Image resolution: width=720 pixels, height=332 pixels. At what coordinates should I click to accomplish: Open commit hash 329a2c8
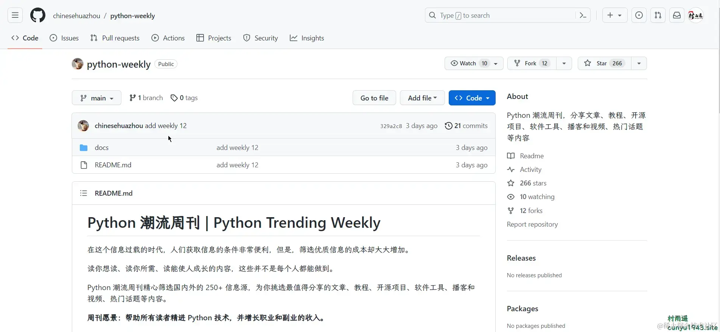pyautogui.click(x=391, y=126)
